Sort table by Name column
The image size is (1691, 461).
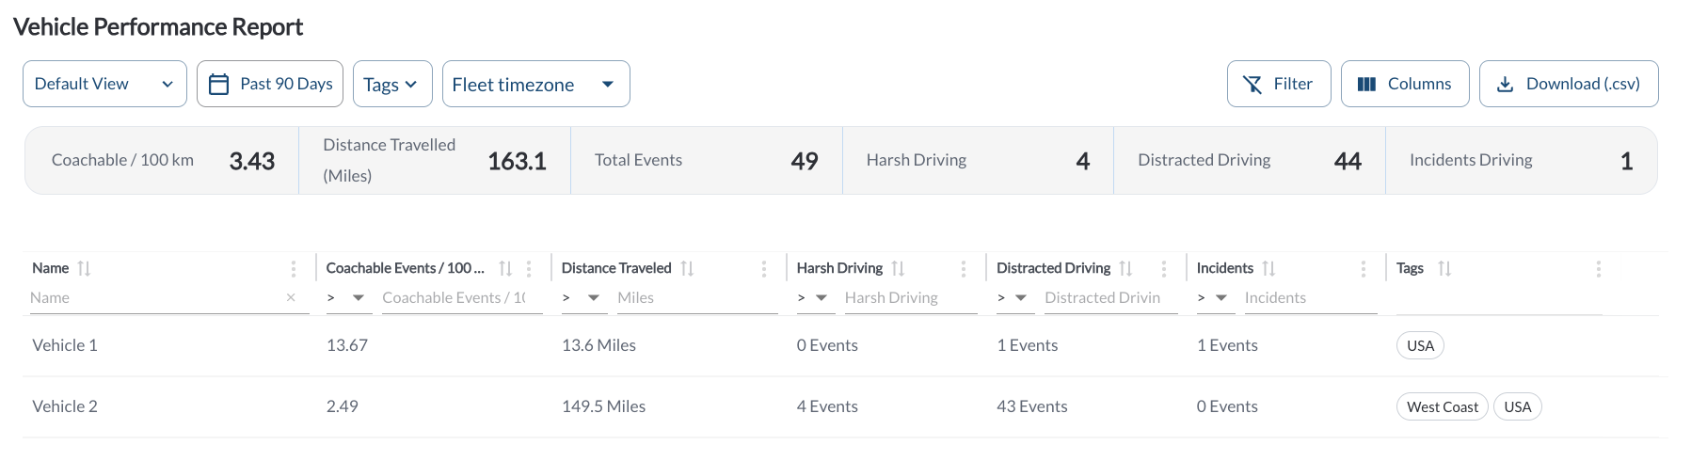tap(84, 268)
